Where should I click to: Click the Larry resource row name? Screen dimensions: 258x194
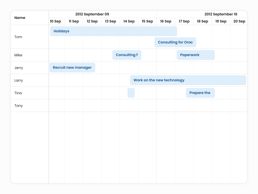point(19,80)
